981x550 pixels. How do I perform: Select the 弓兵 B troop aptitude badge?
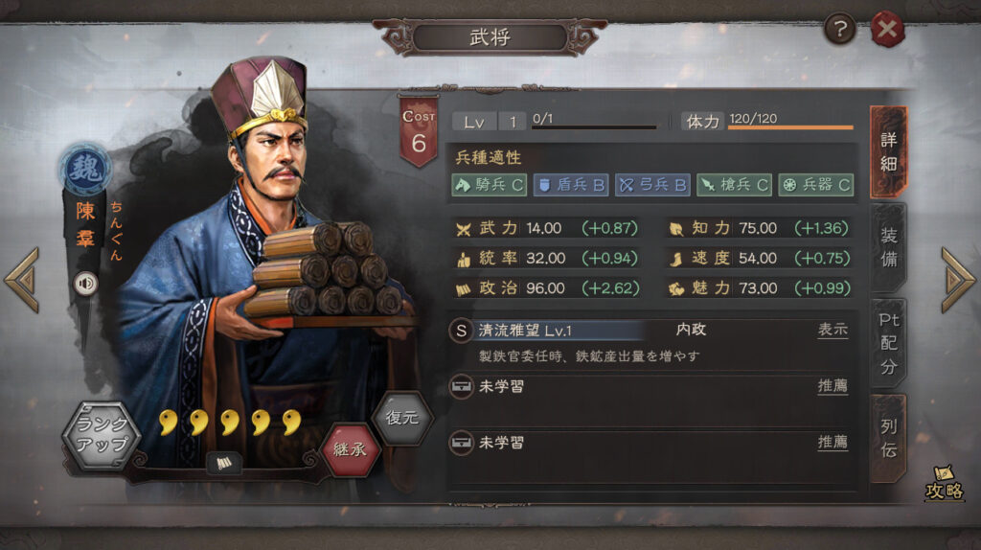[652, 185]
